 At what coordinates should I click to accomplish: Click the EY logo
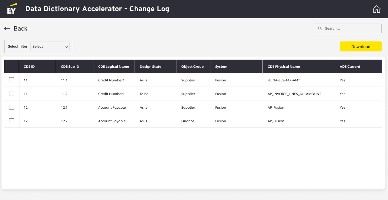12,9
